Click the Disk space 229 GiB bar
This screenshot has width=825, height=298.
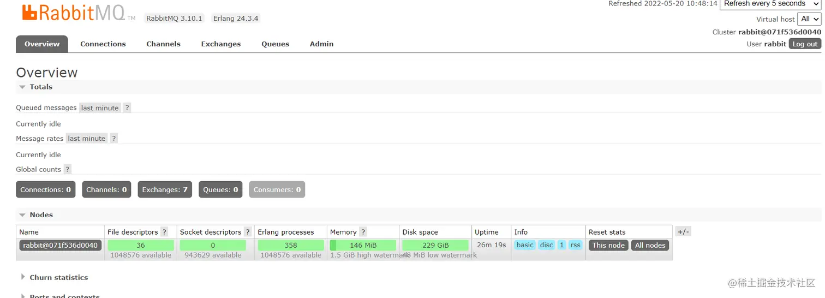pyautogui.click(x=435, y=245)
